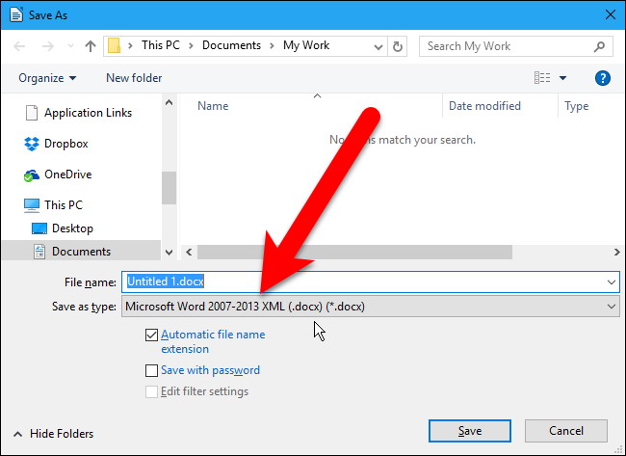This screenshot has width=626, height=456.
Task: Open the Organize menu
Action: pyautogui.click(x=46, y=78)
